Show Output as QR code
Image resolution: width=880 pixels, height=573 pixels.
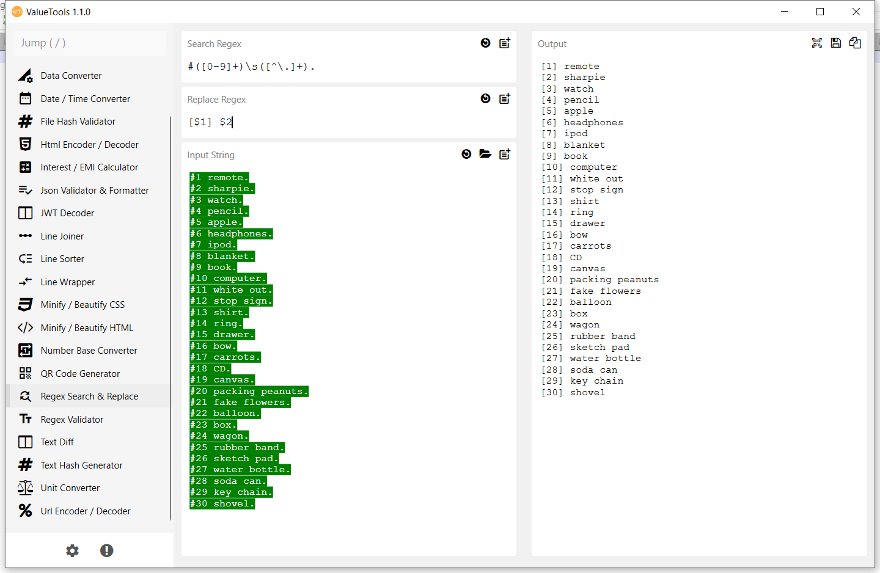817,43
